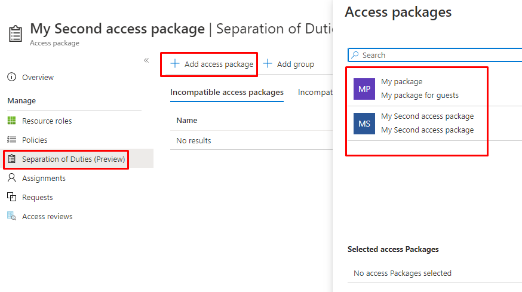Screen dimensions: 522x292
Task: Click the Add group label
Action: tap(295, 64)
